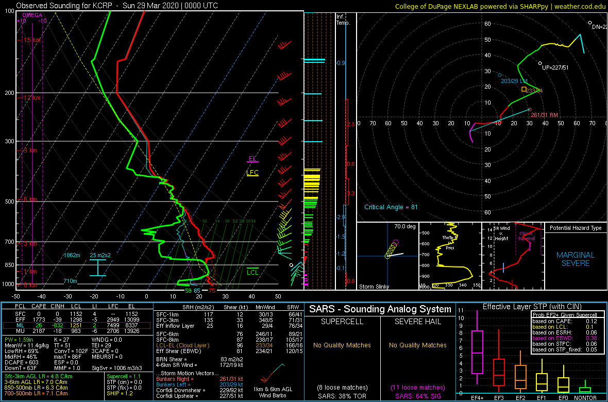Click the orange "233/34" square marker on hodograph
608x402 pixels.
coord(524,89)
